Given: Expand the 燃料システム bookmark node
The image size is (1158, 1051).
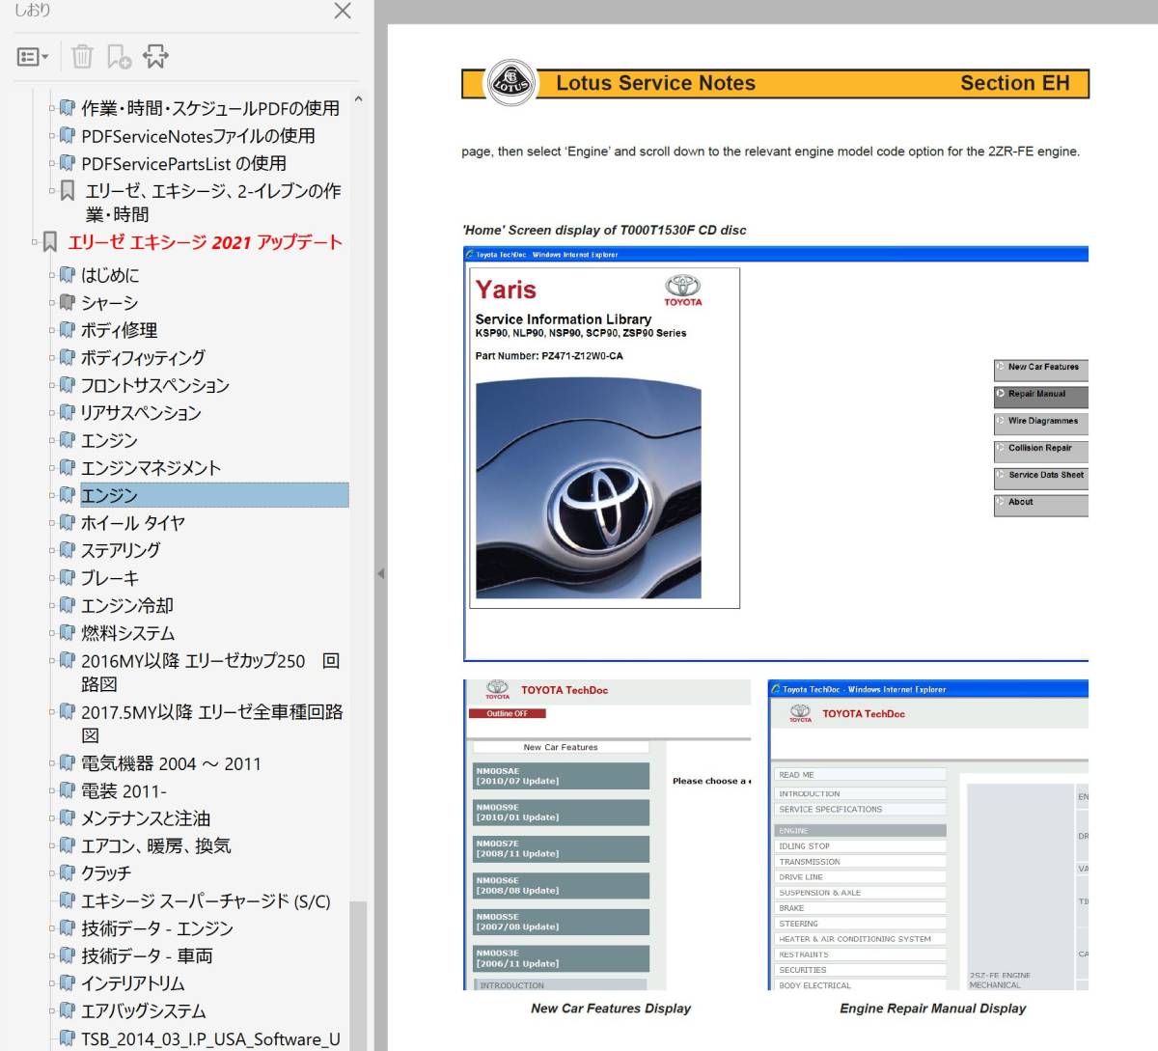Looking at the screenshot, I should 52,633.
